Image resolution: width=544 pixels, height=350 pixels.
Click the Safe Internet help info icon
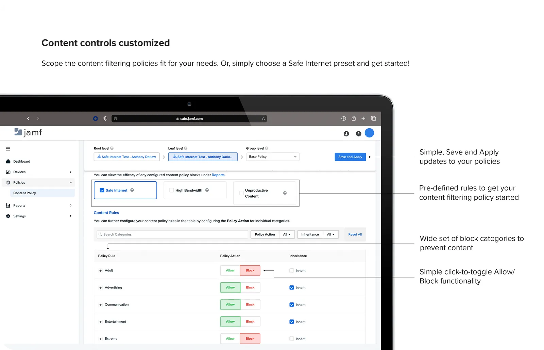tap(132, 190)
